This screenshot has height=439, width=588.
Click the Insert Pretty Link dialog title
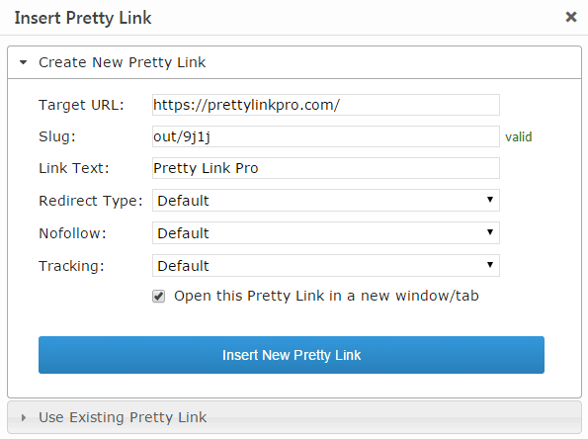(83, 18)
